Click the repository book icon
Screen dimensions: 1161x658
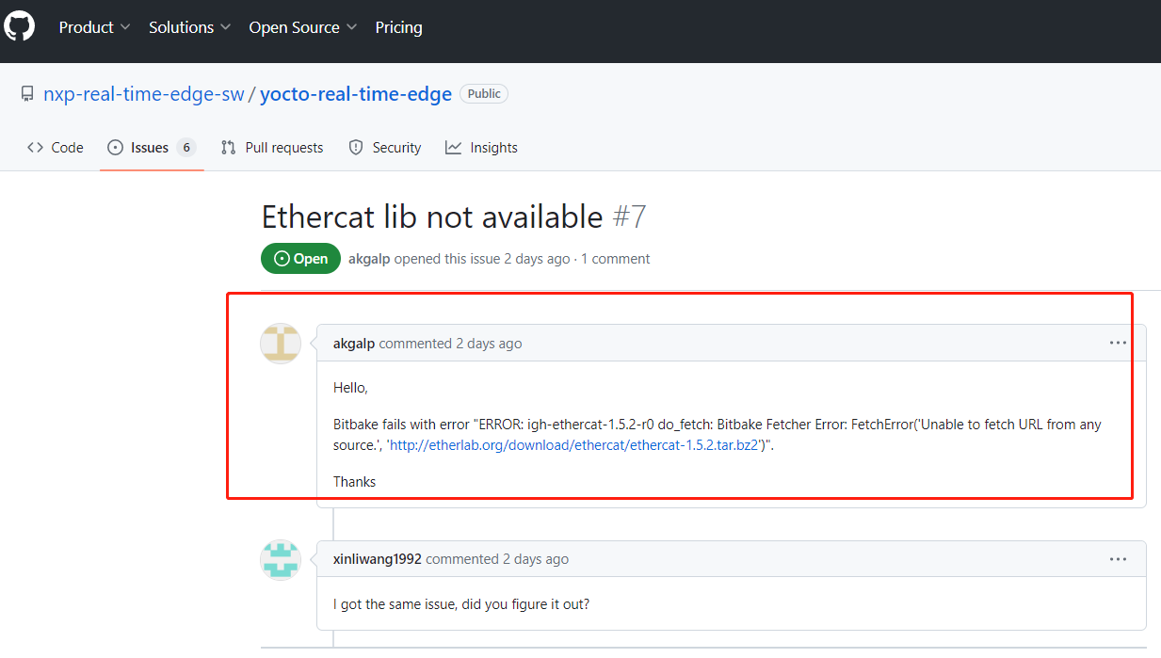(x=27, y=94)
